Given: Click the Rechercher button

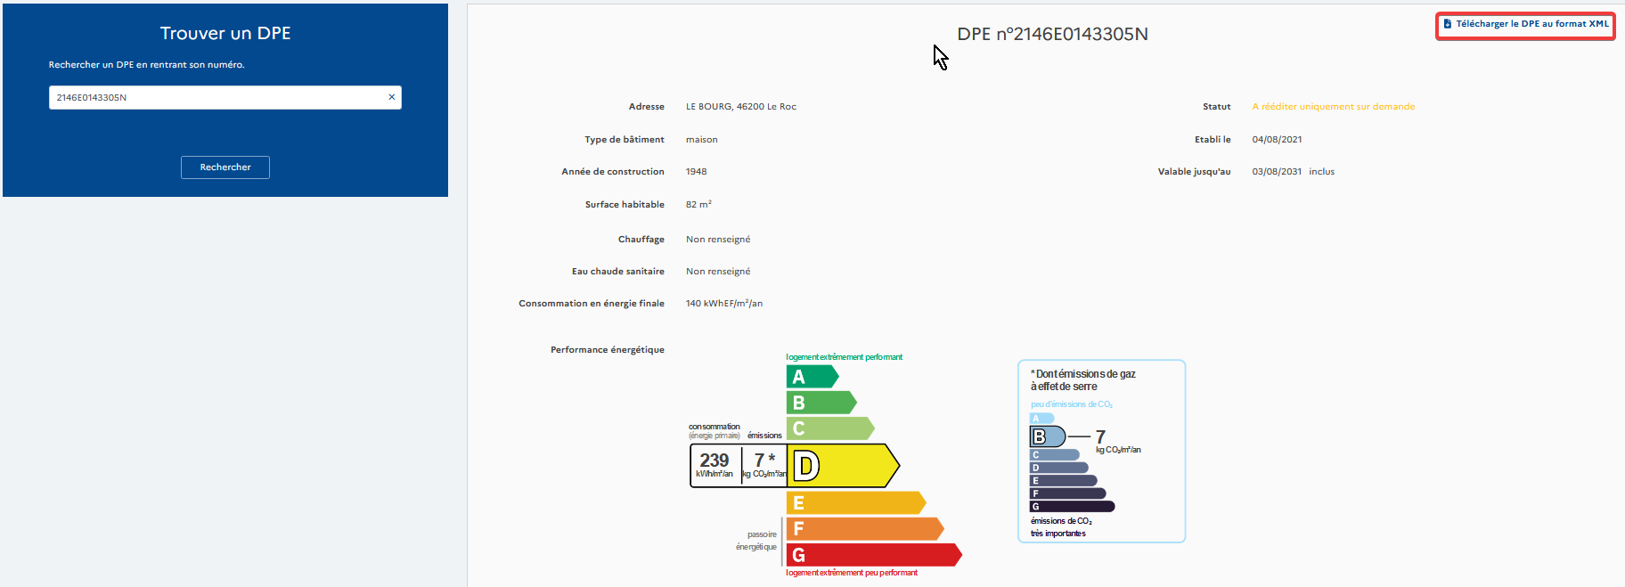Looking at the screenshot, I should click(x=225, y=167).
